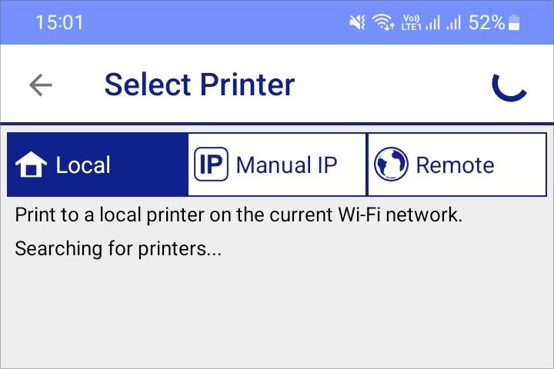Tap the Wi-Fi status bar icon
The image size is (554, 369).
(x=384, y=22)
